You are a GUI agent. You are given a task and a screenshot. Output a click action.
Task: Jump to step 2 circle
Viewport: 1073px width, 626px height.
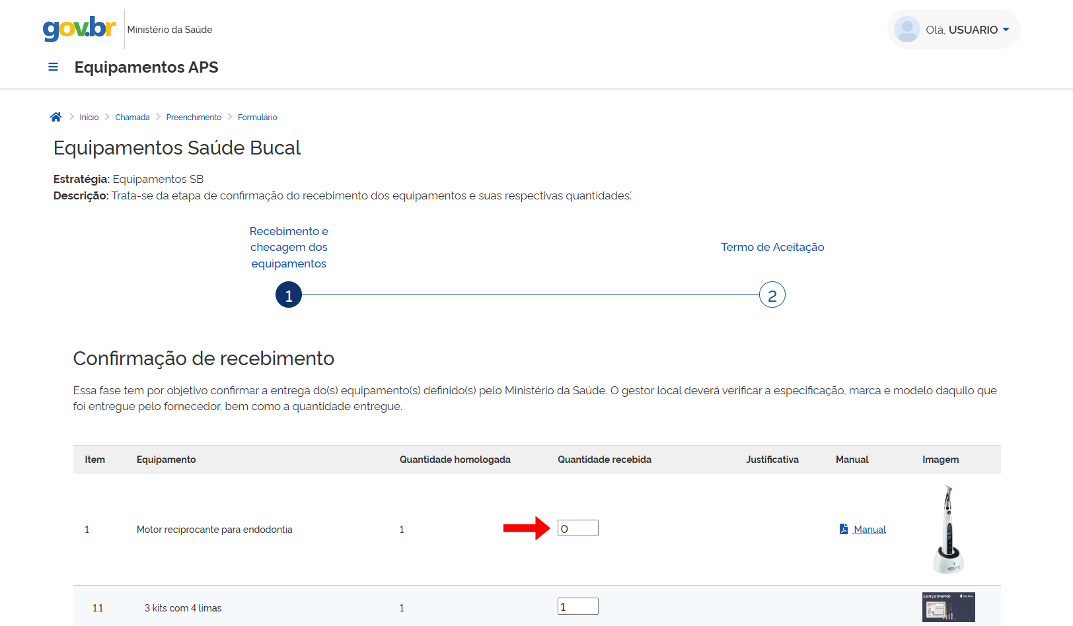772,295
